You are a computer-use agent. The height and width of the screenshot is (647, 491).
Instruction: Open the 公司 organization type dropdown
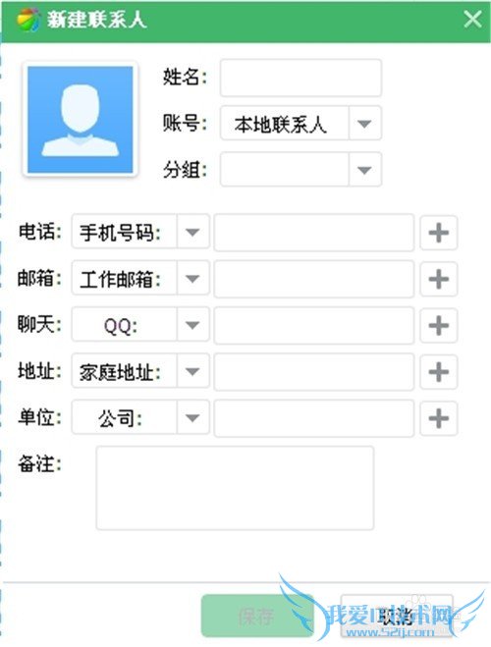[x=140, y=416]
